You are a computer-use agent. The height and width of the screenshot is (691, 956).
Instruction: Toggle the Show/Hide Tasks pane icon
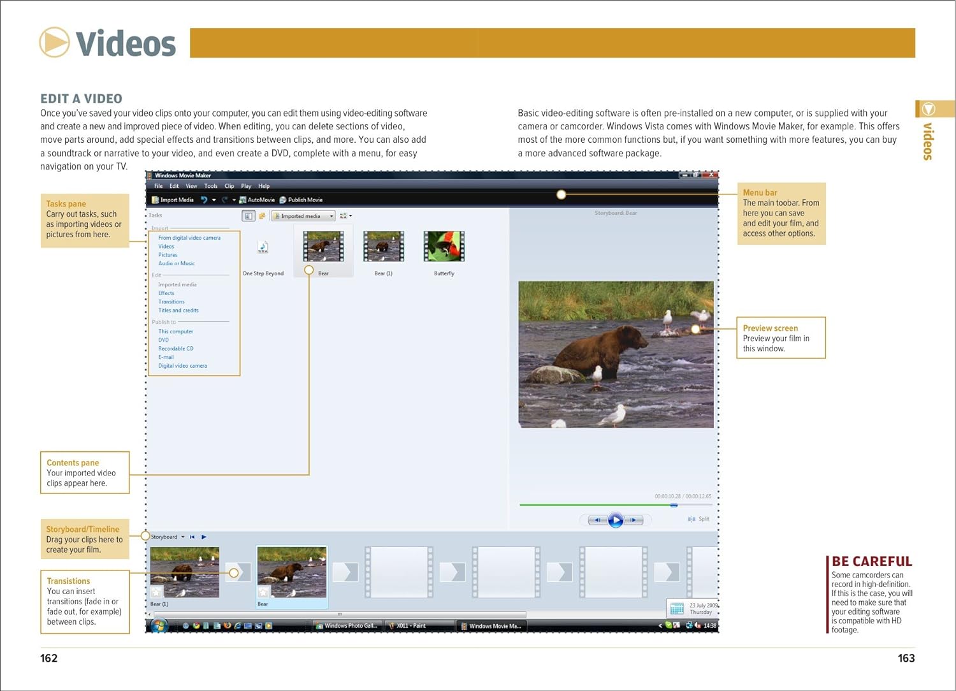[249, 216]
